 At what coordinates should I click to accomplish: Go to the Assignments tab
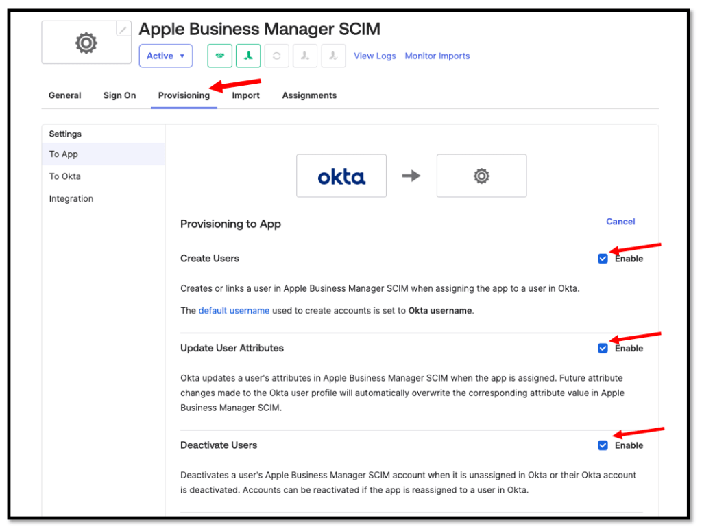pos(309,95)
